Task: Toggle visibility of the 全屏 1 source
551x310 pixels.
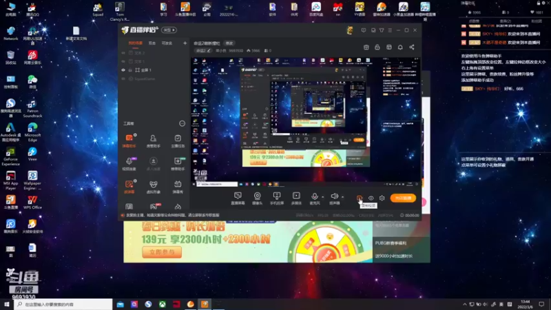Action: pyautogui.click(x=123, y=70)
